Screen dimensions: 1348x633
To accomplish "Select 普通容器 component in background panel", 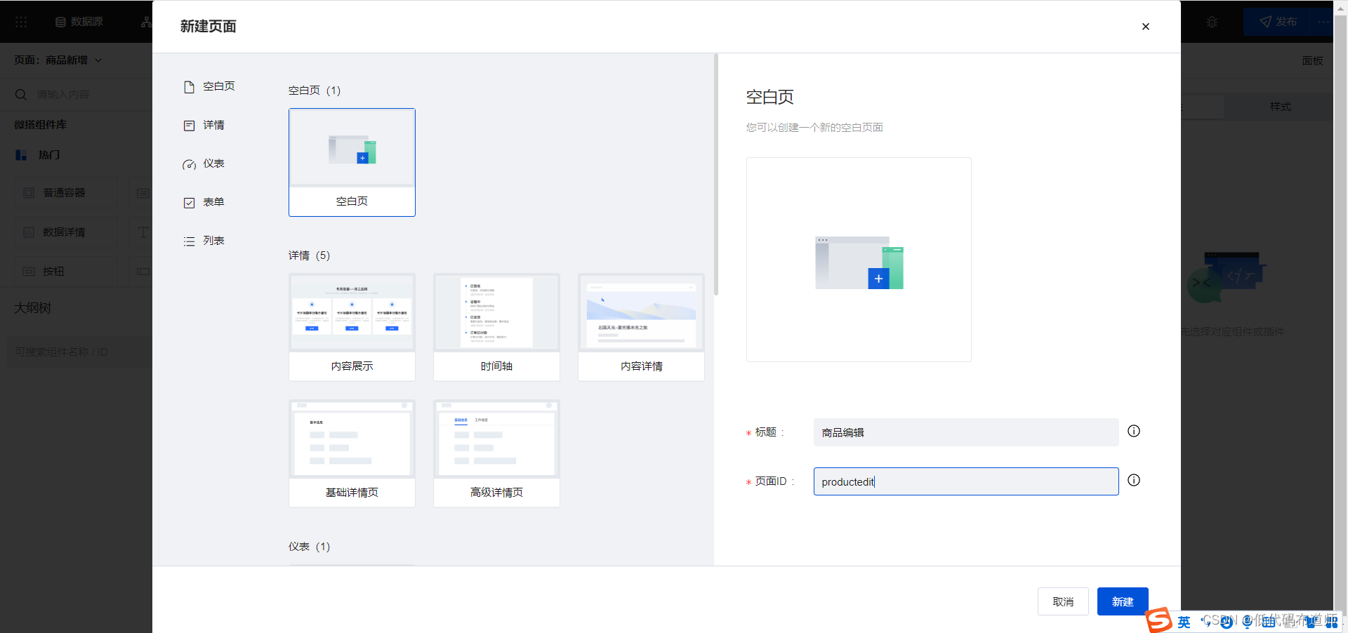I will [66, 192].
